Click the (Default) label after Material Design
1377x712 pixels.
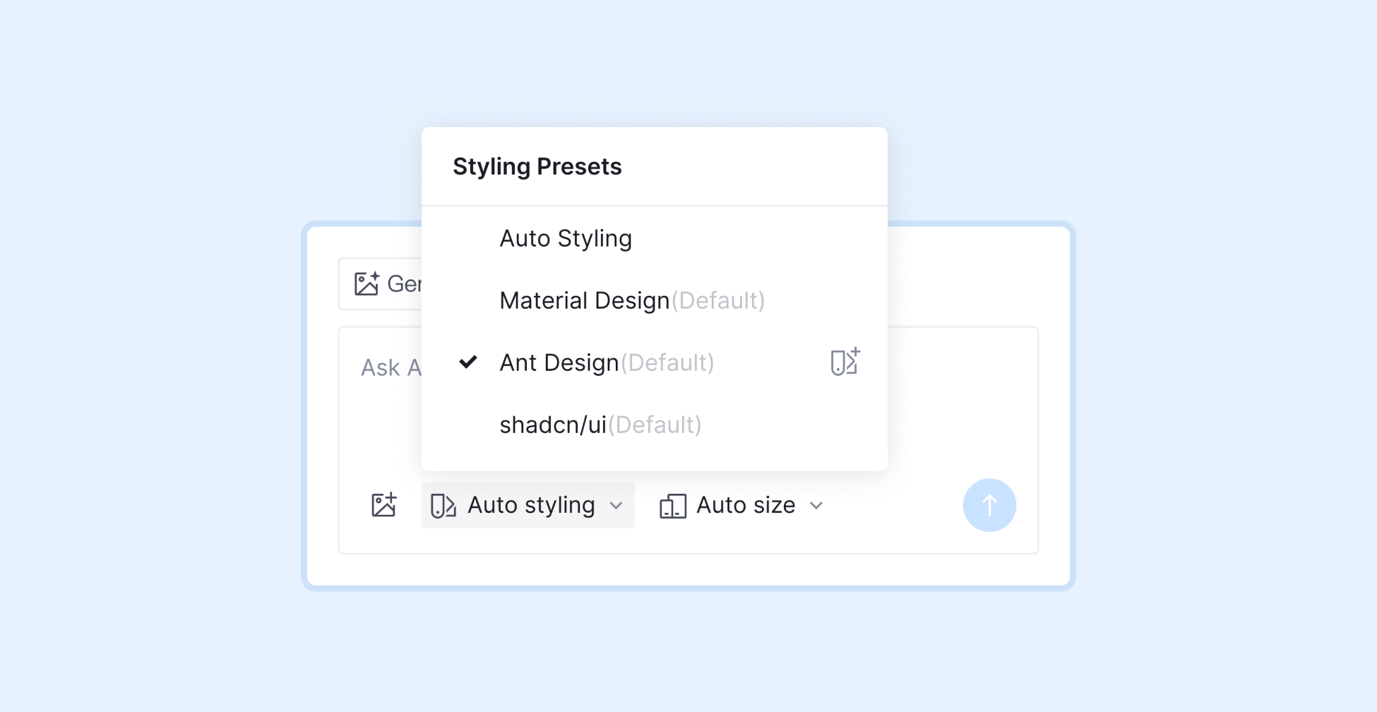pyautogui.click(x=718, y=301)
